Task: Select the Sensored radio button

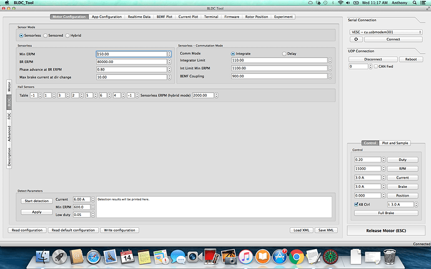Action: [48, 36]
